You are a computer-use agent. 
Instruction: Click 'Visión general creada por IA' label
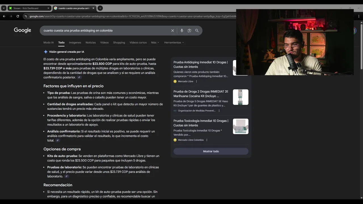coord(67,52)
